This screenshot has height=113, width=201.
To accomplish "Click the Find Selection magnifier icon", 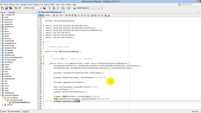I will click(x=66, y=15).
